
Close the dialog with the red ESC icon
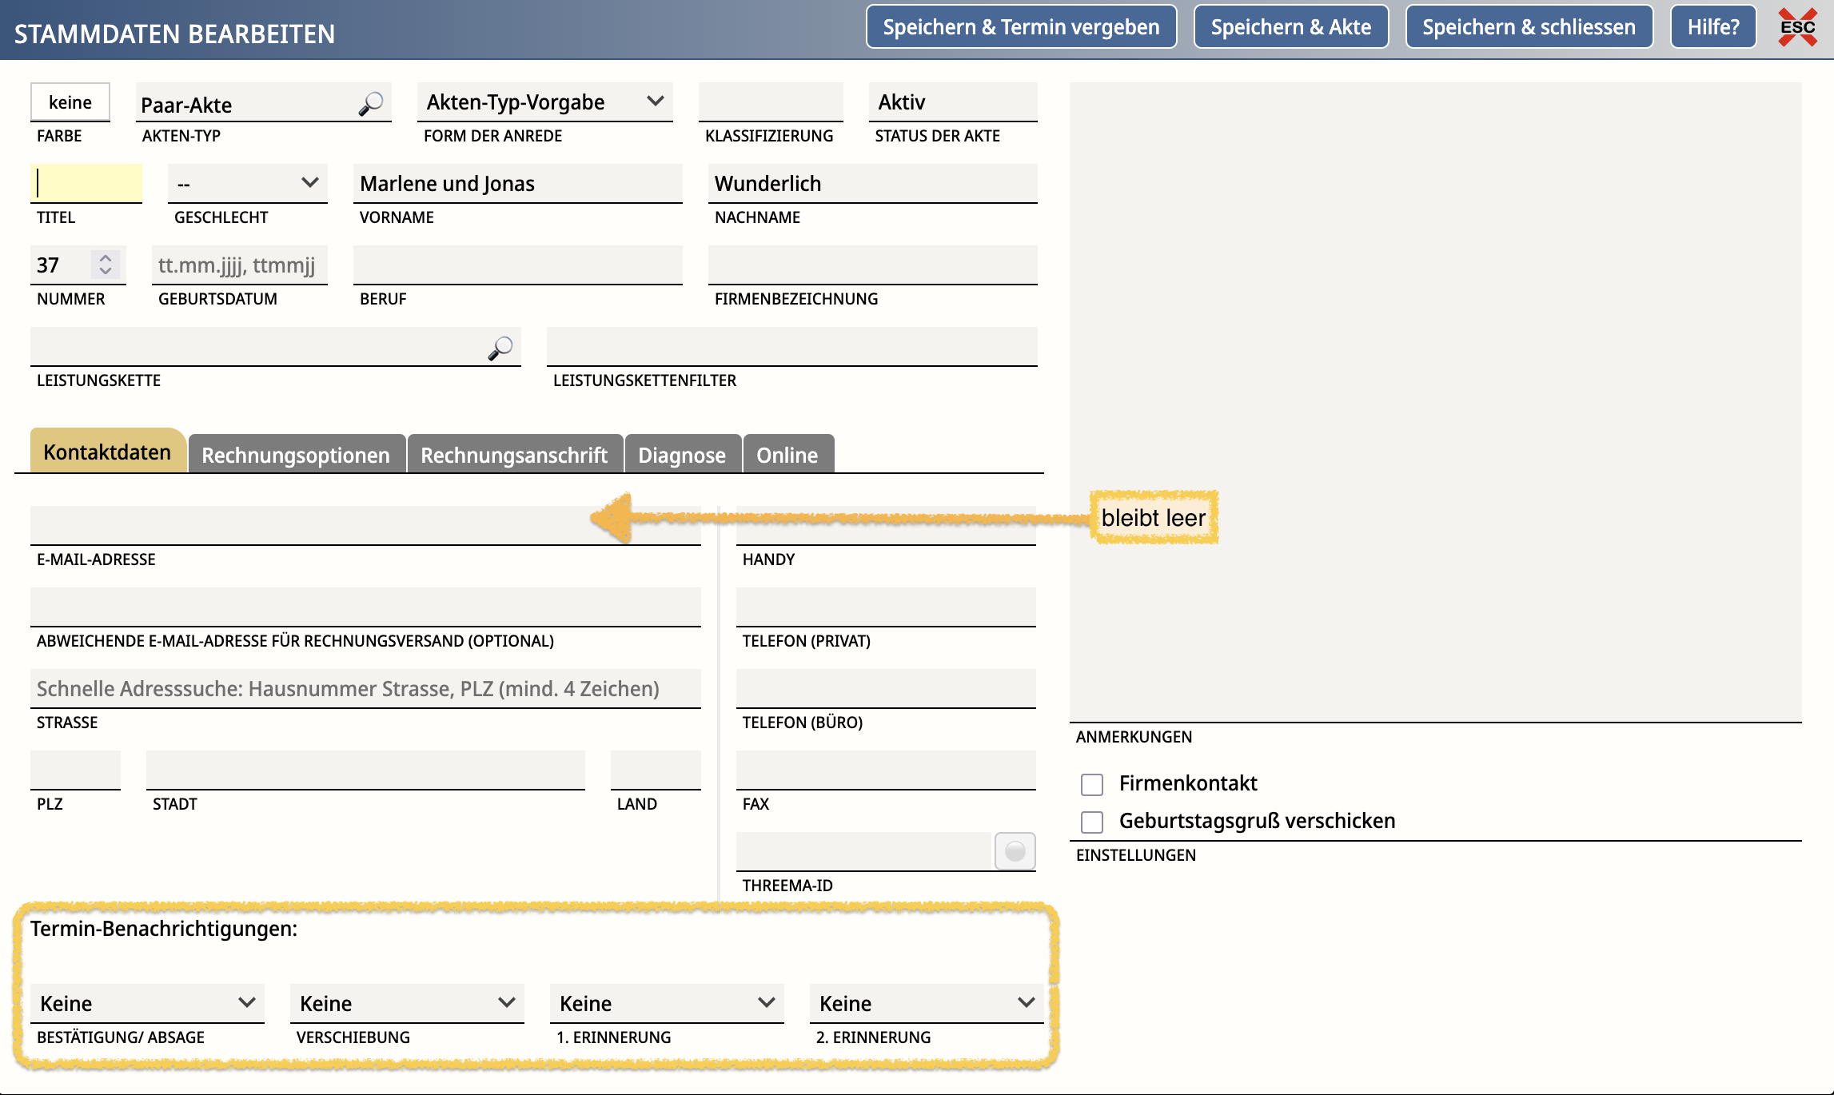click(x=1797, y=27)
